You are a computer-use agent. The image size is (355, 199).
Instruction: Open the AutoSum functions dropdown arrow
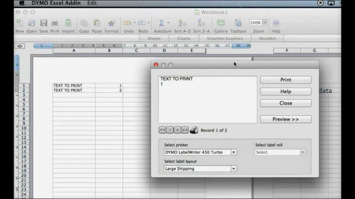point(168,23)
